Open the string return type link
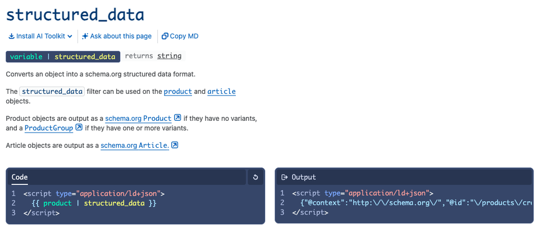This screenshot has height=231, width=539. 169,56
